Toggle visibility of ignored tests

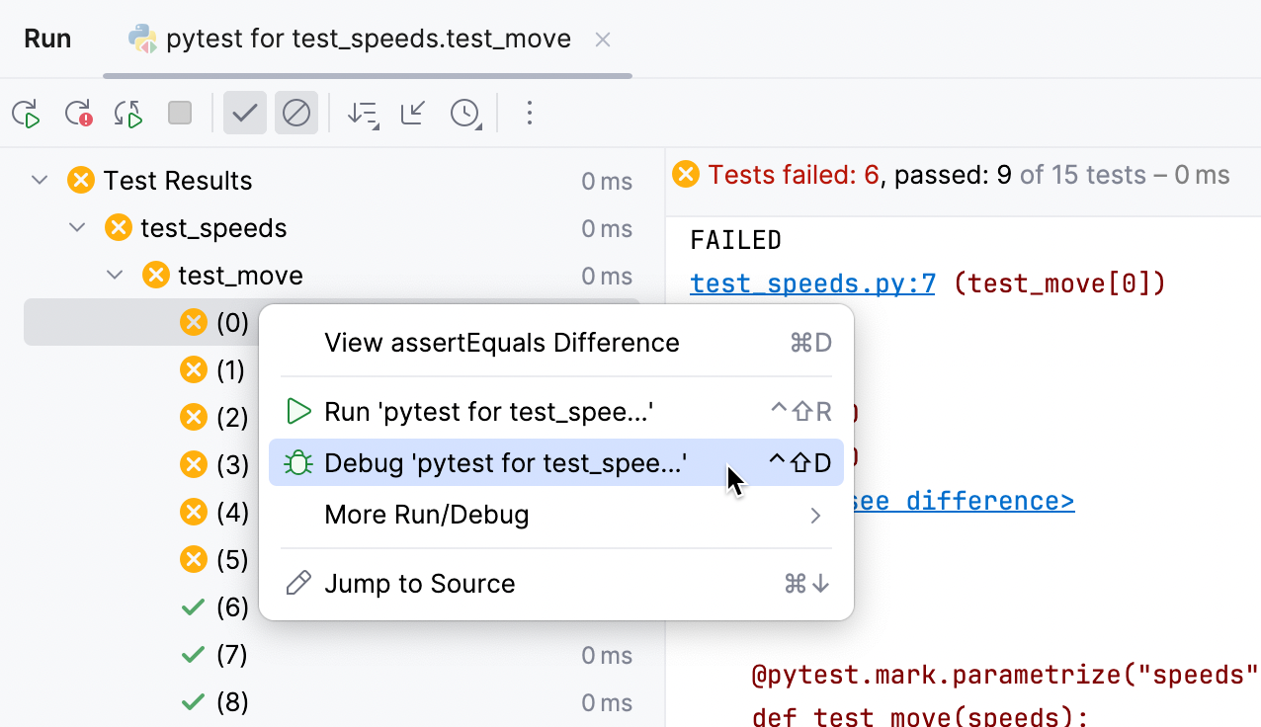pos(296,113)
